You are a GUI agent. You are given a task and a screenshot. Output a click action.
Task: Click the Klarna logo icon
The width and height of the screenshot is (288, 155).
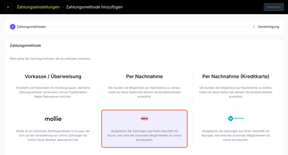[144, 119]
